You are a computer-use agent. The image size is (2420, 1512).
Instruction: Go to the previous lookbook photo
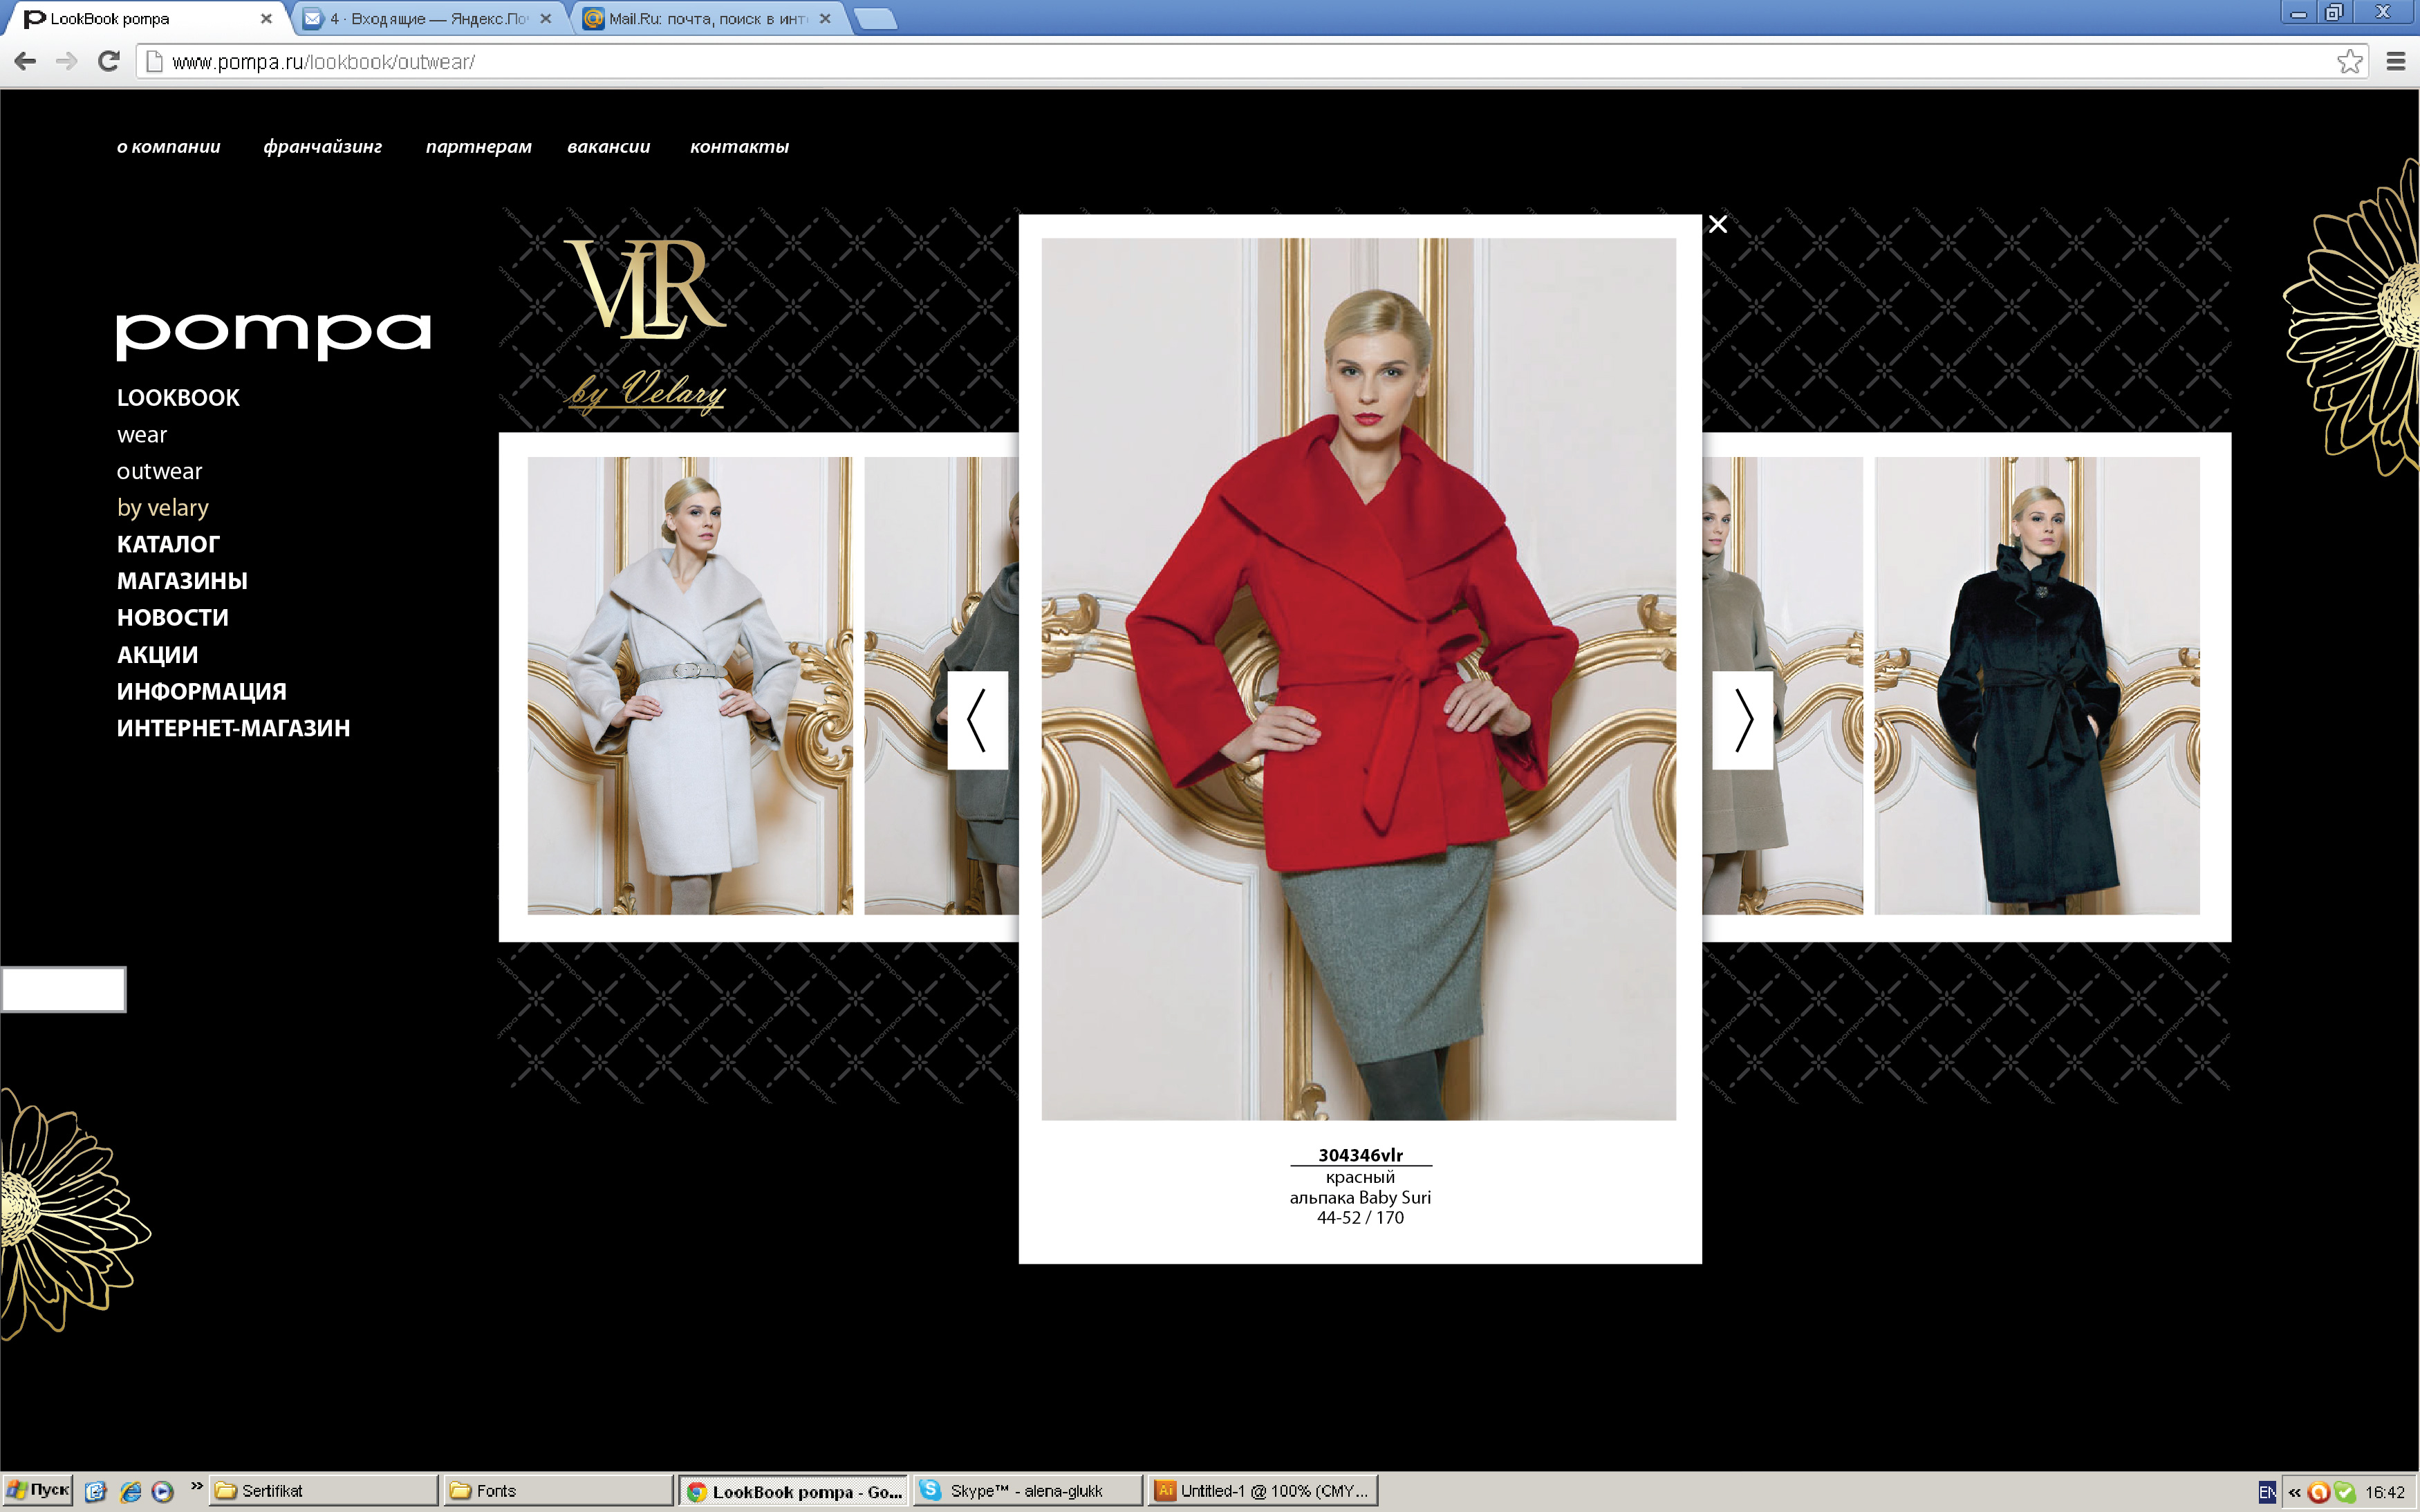tap(977, 719)
